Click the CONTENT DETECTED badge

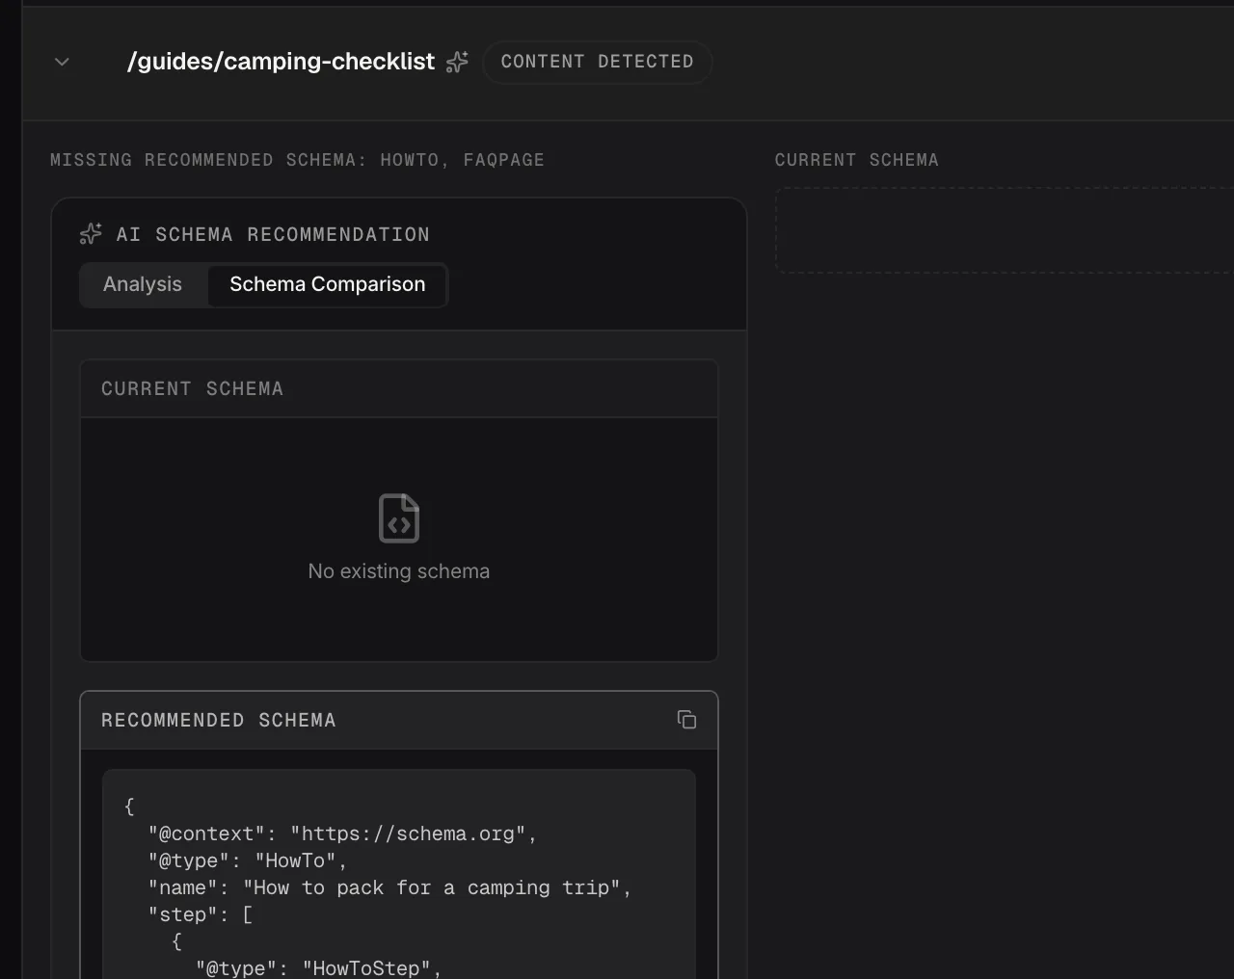coord(597,62)
